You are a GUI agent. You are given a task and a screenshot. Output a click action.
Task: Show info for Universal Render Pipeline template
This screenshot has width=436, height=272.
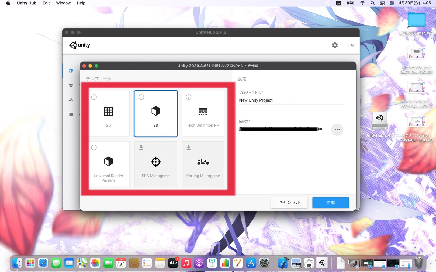coord(94,148)
